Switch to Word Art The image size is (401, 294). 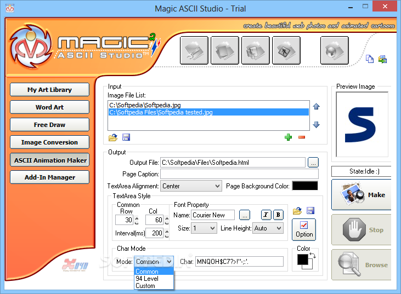(x=49, y=107)
